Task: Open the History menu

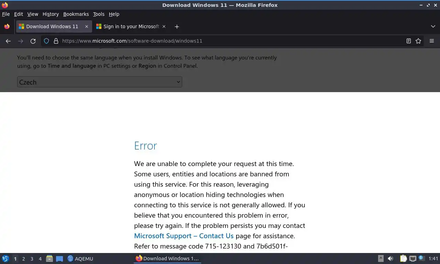Action: 51,14
